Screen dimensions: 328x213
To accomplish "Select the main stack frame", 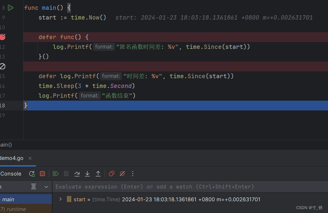I will (x=8, y=199).
